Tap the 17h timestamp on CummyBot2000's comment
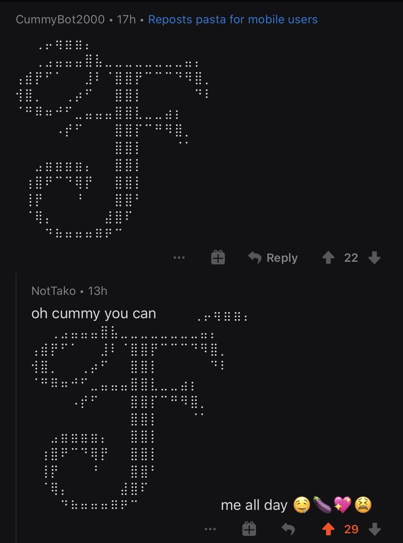Image resolution: width=403 pixels, height=543 pixels. click(126, 19)
